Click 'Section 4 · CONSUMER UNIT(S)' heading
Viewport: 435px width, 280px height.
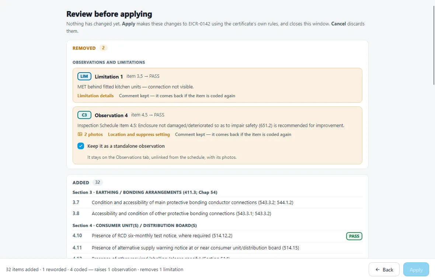[135, 226]
